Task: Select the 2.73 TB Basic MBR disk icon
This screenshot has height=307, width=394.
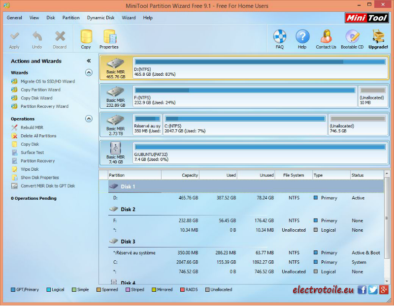Action: 116,120
